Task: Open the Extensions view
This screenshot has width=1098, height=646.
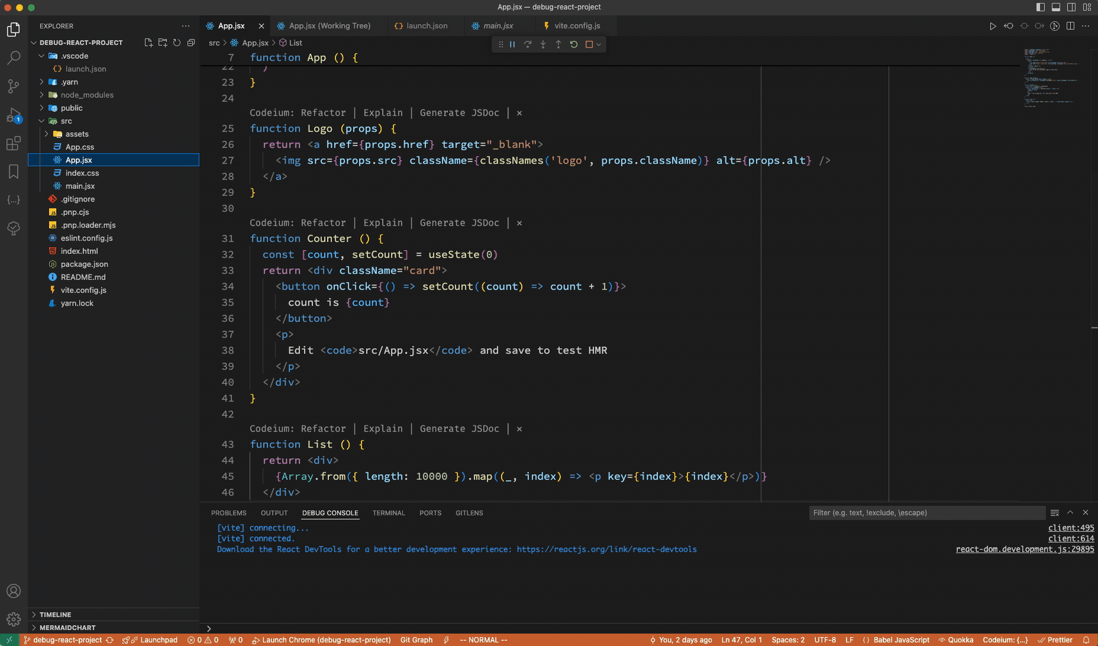Action: (13, 143)
